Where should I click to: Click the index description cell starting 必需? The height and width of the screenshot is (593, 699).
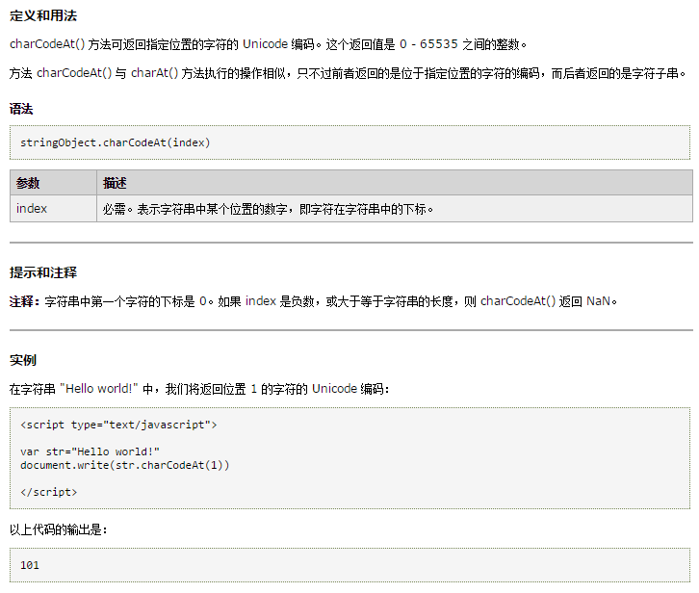395,209
